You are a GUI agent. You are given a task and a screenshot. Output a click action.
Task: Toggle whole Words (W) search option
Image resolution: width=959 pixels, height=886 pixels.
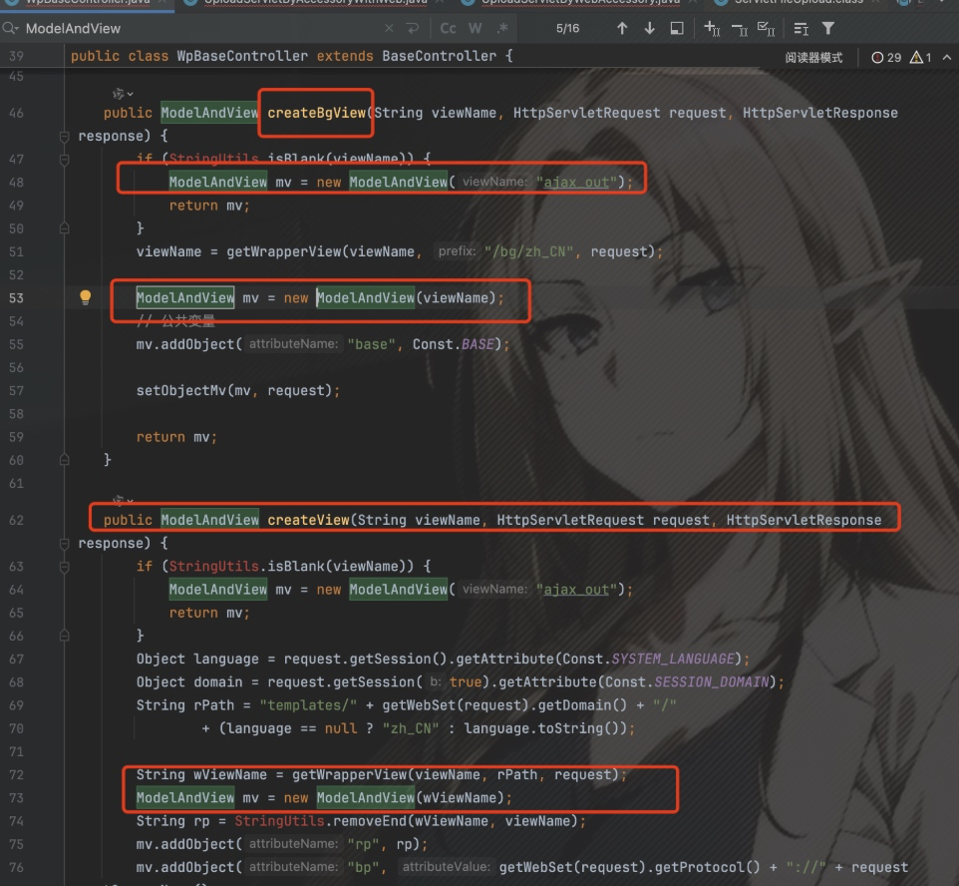point(476,28)
